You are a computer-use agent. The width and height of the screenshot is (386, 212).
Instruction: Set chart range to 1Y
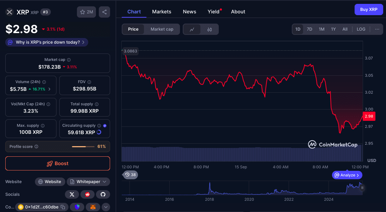pyautogui.click(x=333, y=29)
